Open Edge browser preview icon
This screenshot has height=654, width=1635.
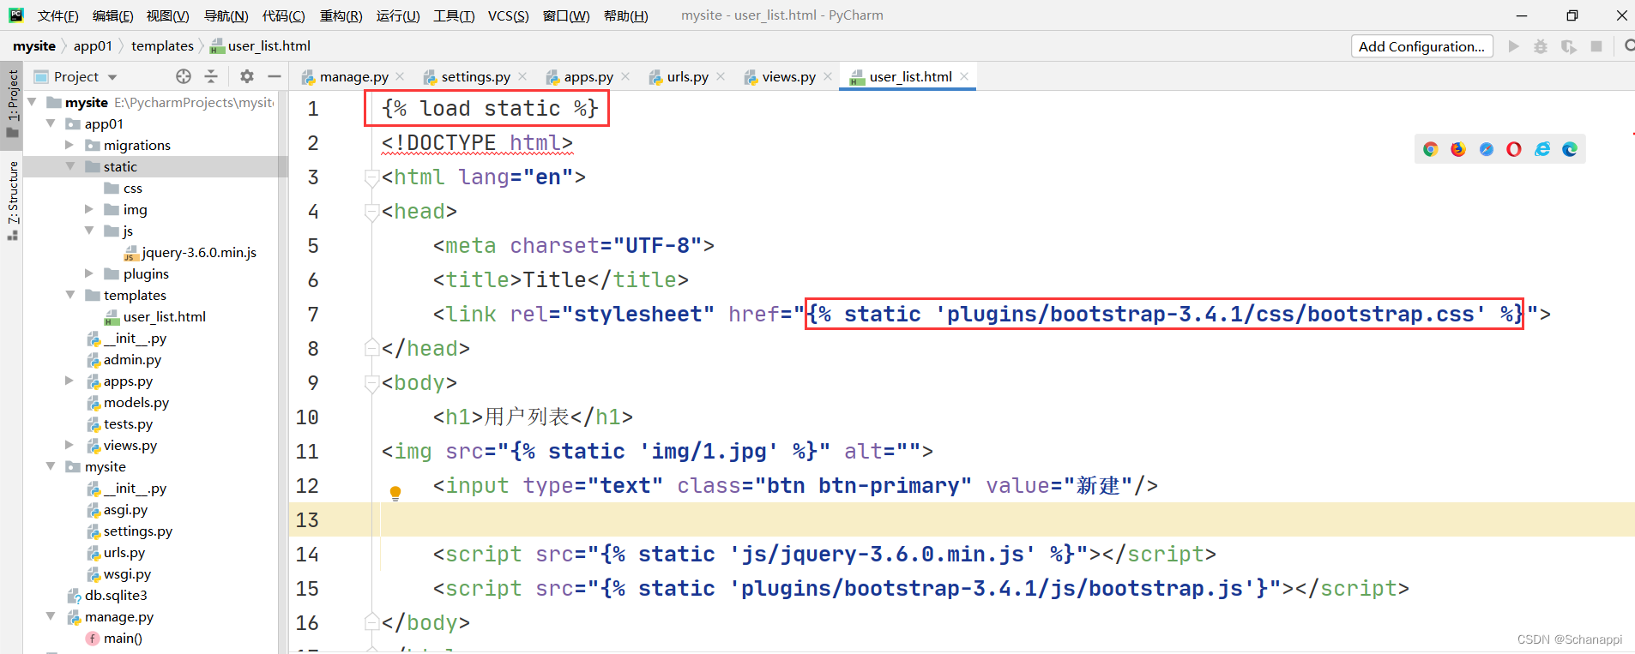(x=1570, y=149)
